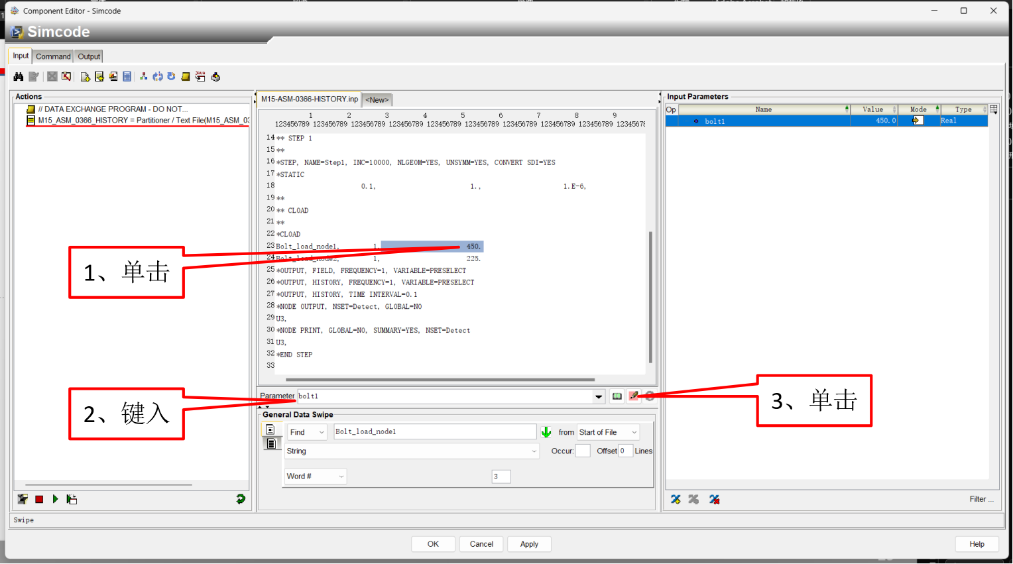Select the second swipe mode tab icon
This screenshot has width=1013, height=564.
click(270, 443)
